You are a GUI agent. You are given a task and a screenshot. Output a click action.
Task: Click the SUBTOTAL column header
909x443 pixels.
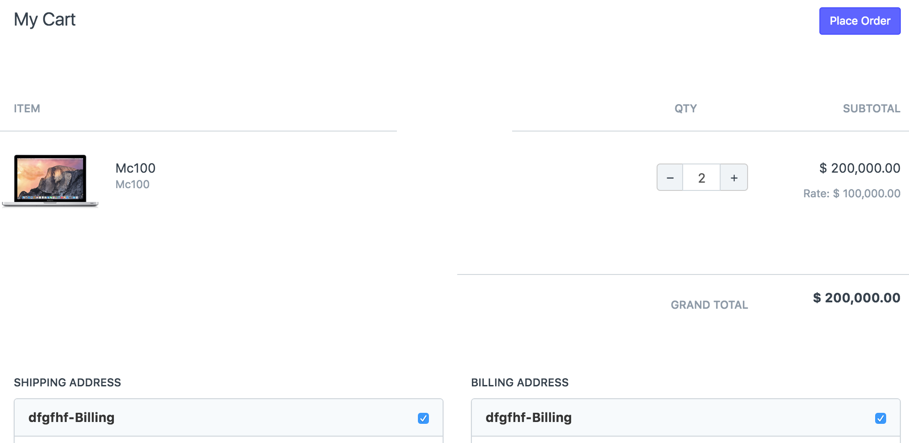point(871,109)
